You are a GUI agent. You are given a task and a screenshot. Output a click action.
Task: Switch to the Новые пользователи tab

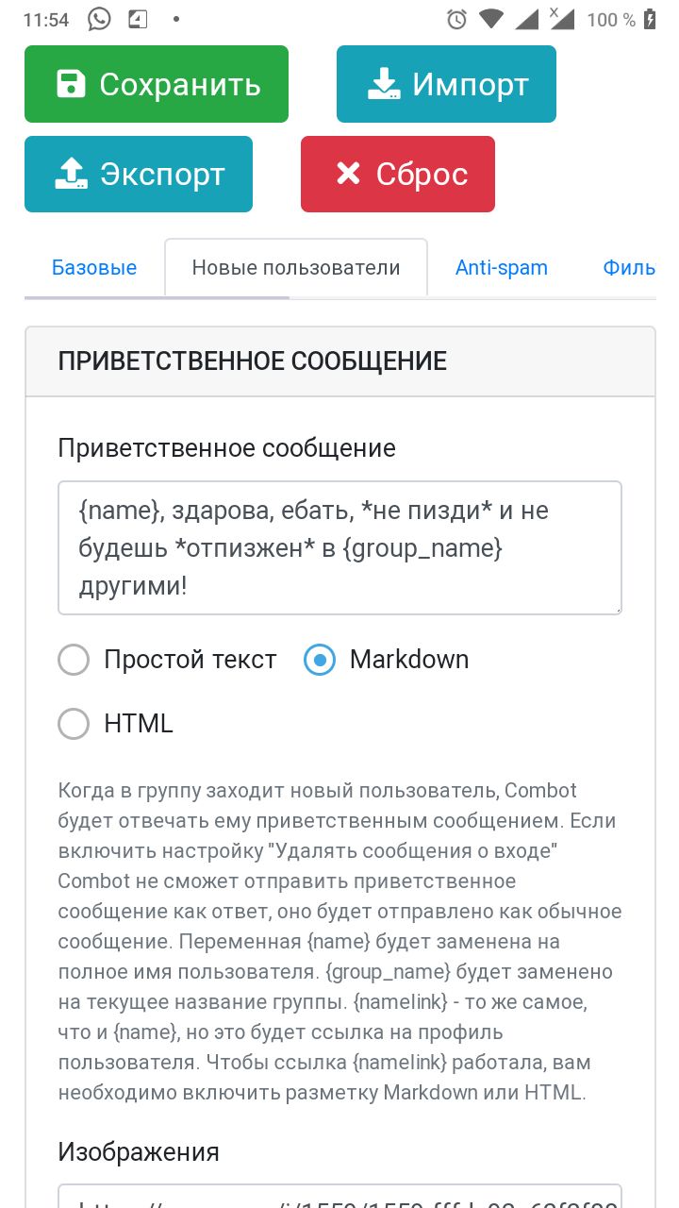pos(296,268)
